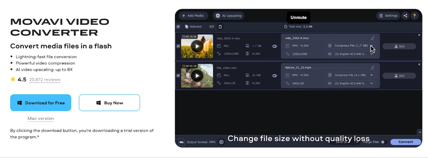
Task: Play the Old_video.mov thumbnail preview
Action: [x=197, y=75]
